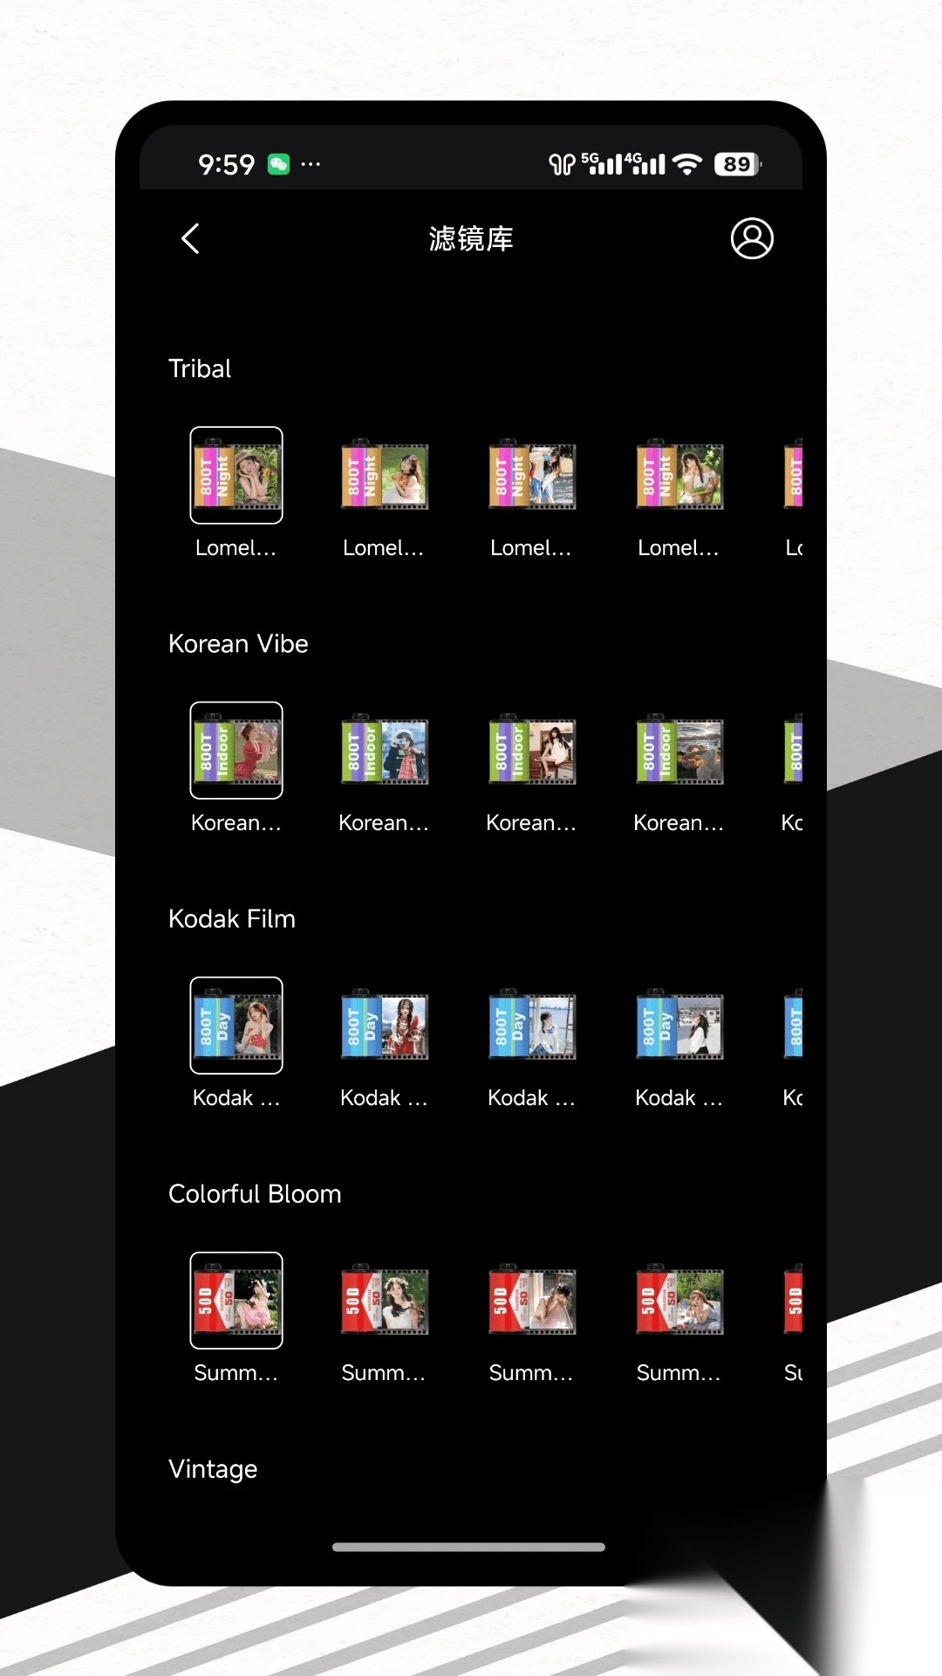Tap the back arrow icon
The width and height of the screenshot is (942, 1676).
pyautogui.click(x=190, y=238)
